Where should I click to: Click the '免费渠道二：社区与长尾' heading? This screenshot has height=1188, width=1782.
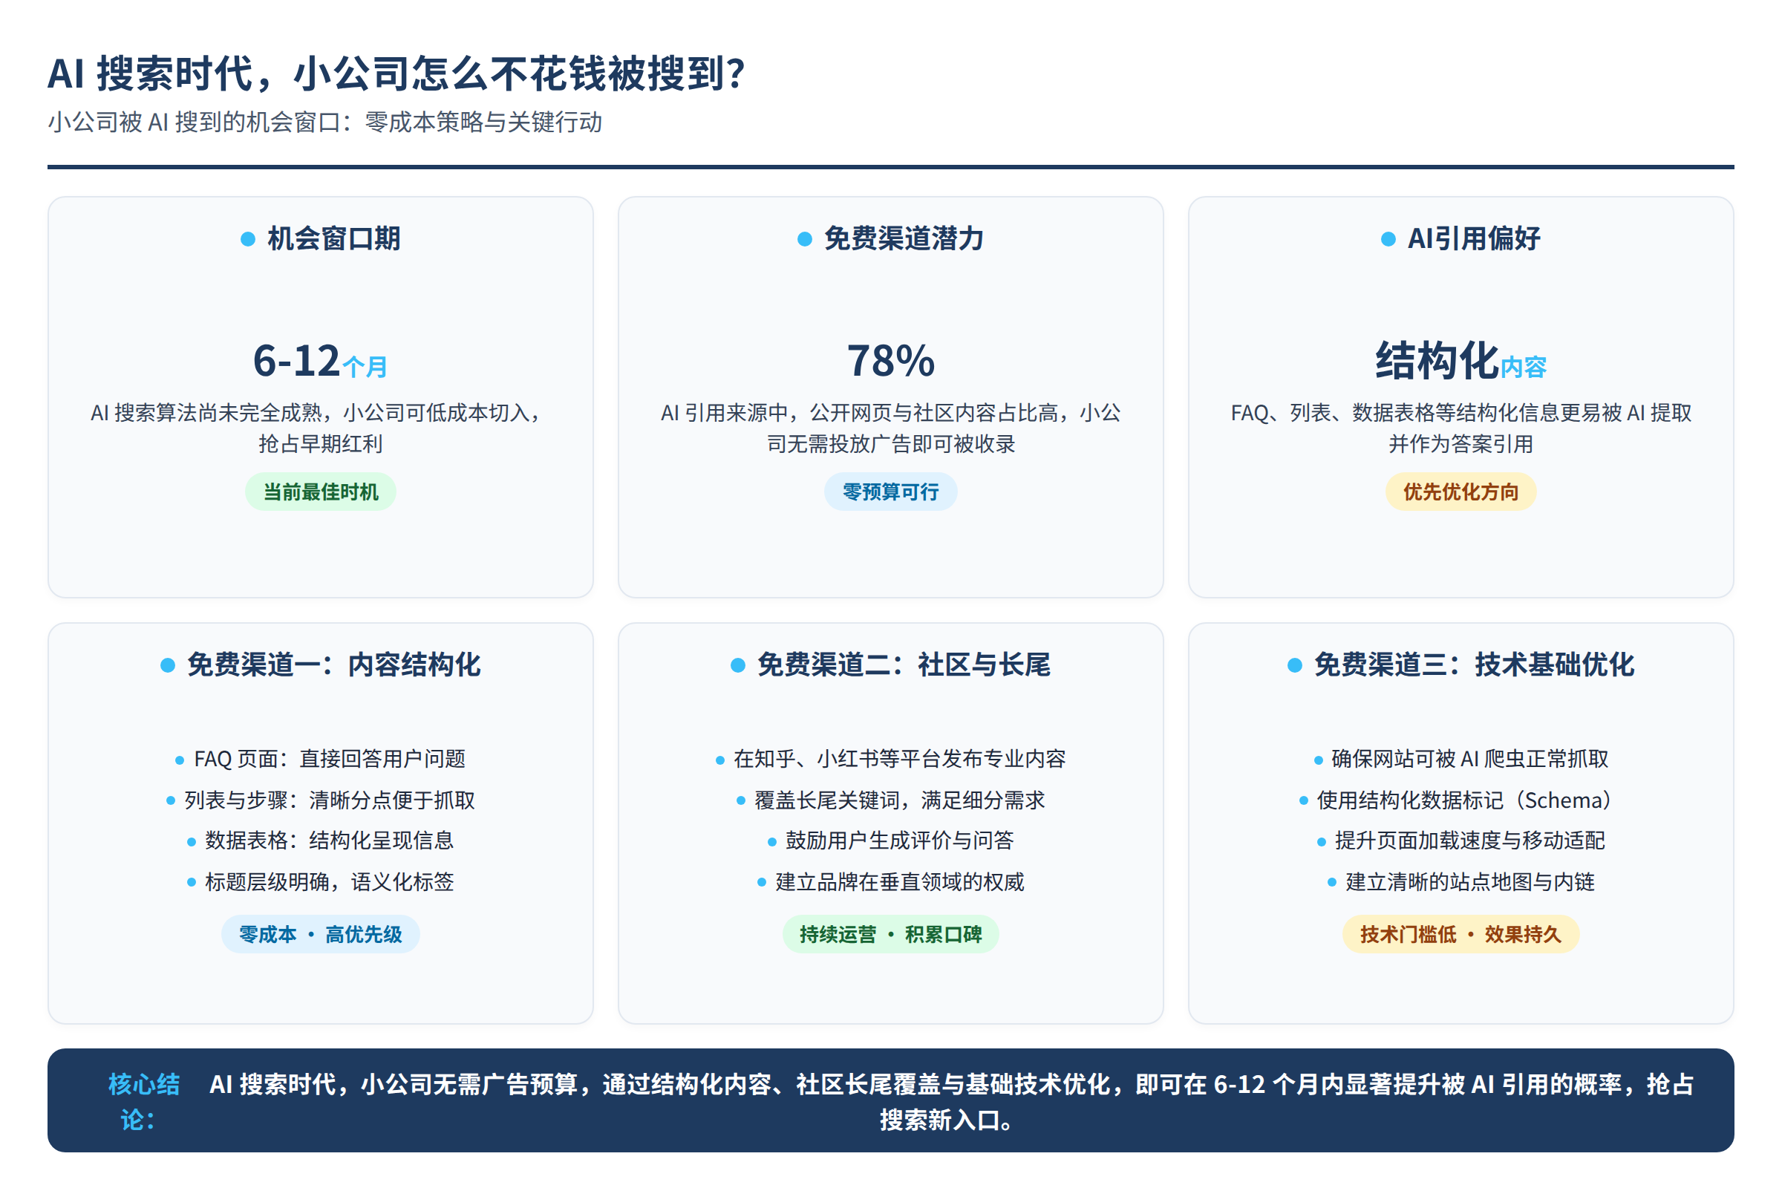904,665
